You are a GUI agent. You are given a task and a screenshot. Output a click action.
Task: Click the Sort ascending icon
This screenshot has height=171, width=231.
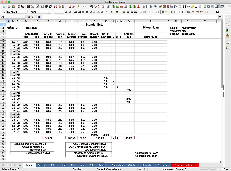click(x=147, y=6)
